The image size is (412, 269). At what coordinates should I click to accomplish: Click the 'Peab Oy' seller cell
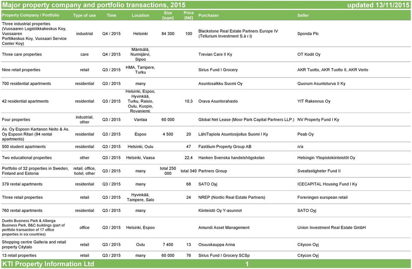coord(306,134)
